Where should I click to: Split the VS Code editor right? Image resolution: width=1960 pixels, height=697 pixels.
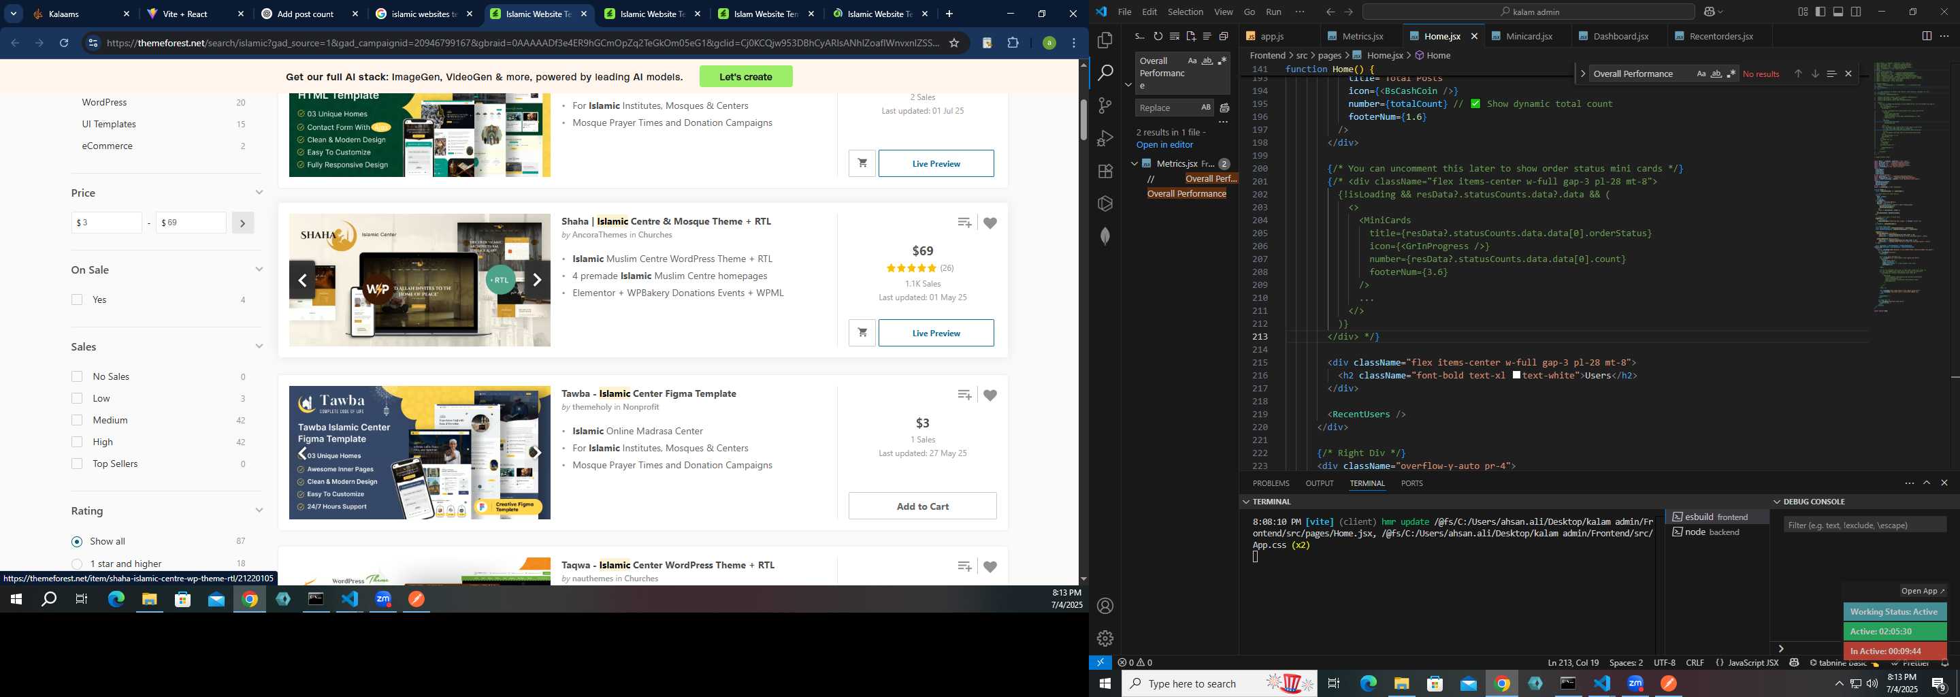pos(1927,36)
